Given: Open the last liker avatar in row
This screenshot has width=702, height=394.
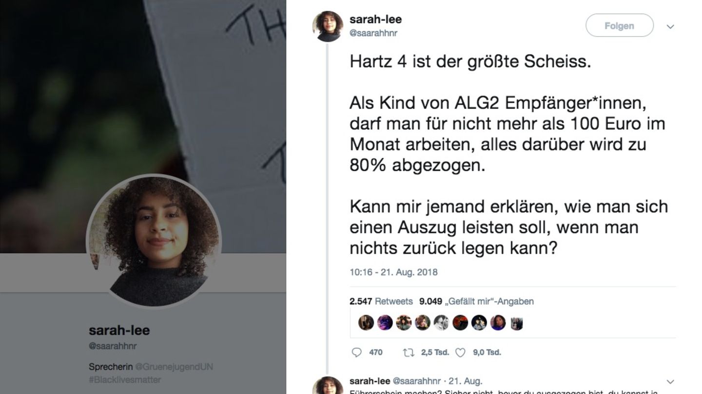Looking at the screenshot, I should point(517,322).
